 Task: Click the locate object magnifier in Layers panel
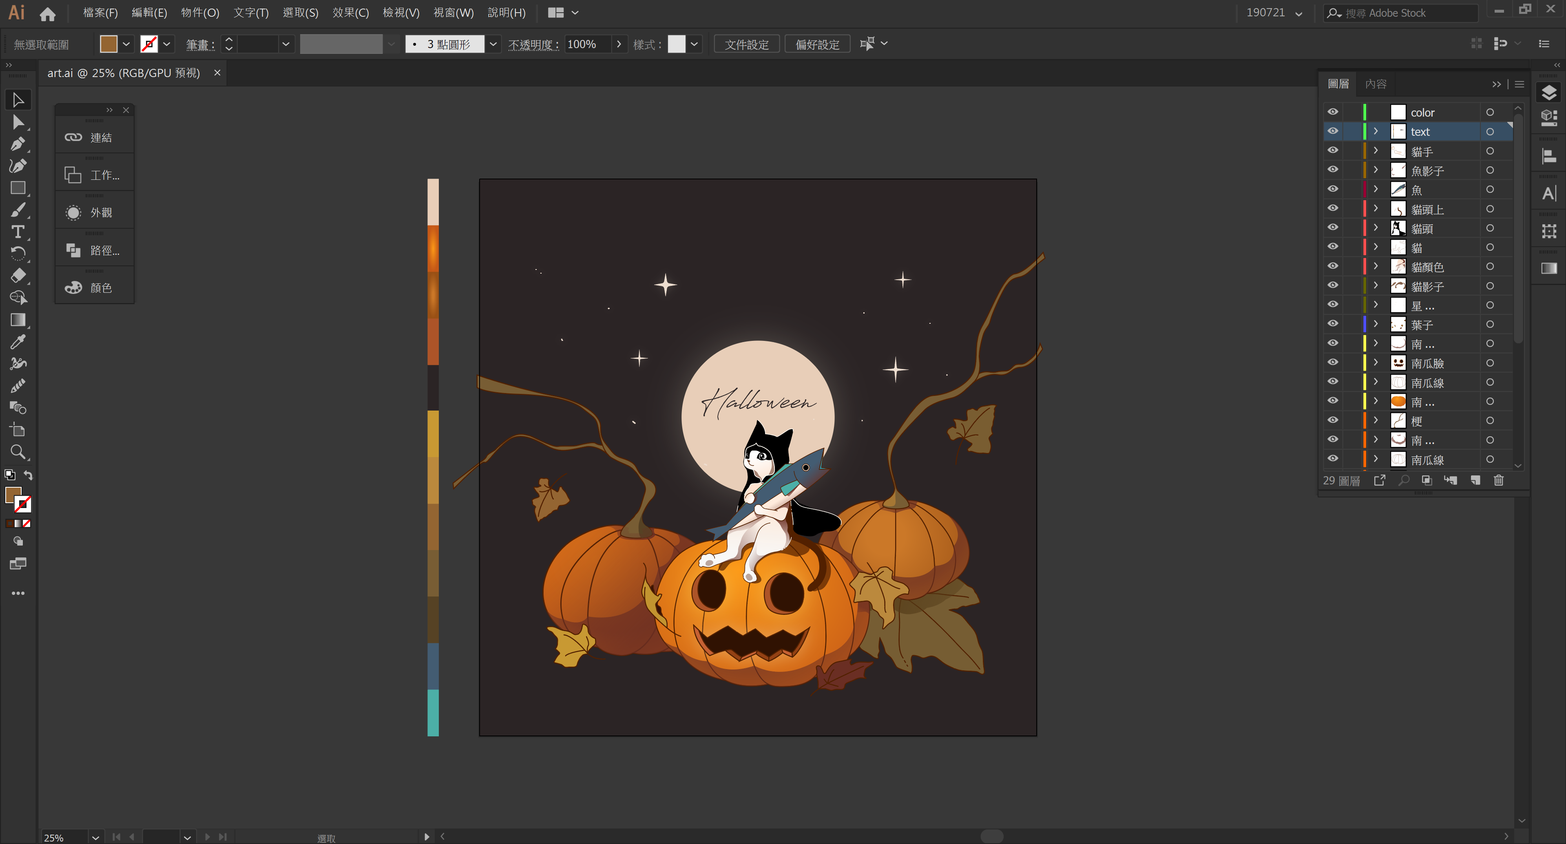click(1404, 480)
